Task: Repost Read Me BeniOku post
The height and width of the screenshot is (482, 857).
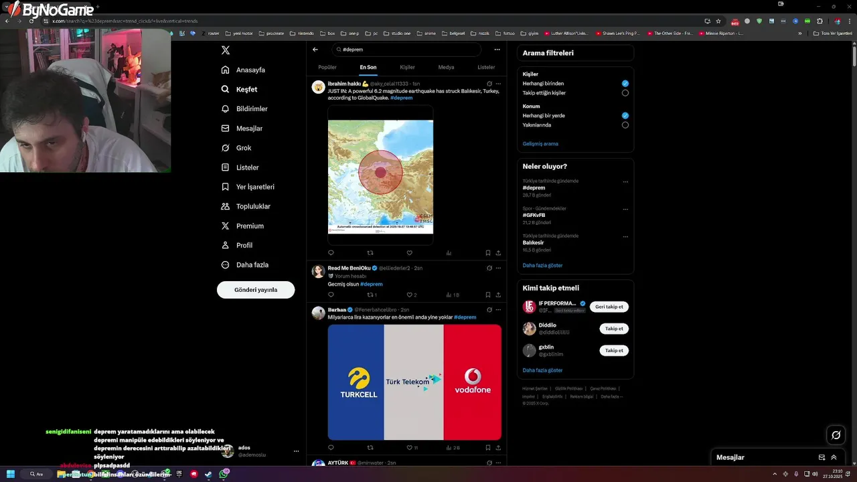Action: click(x=370, y=295)
